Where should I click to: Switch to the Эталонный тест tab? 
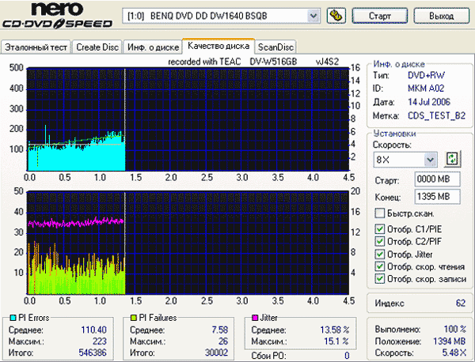[x=36, y=47]
